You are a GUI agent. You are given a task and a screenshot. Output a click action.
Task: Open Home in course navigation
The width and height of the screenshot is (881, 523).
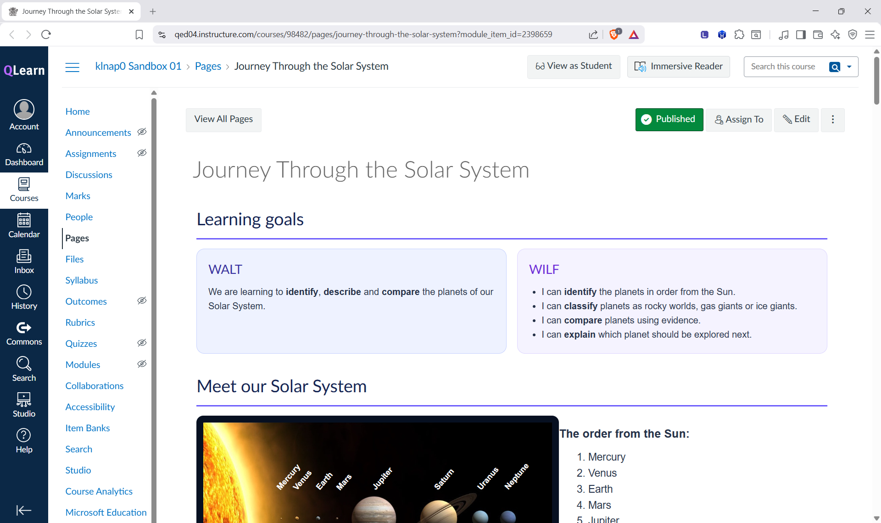(x=78, y=111)
